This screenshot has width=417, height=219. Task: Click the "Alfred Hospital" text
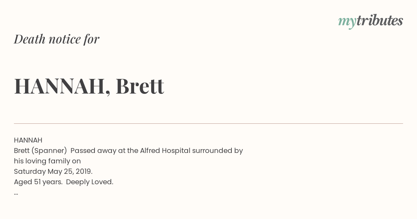point(165,151)
